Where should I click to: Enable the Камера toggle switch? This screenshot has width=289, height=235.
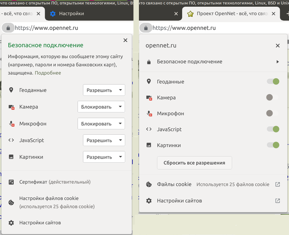[272, 97]
